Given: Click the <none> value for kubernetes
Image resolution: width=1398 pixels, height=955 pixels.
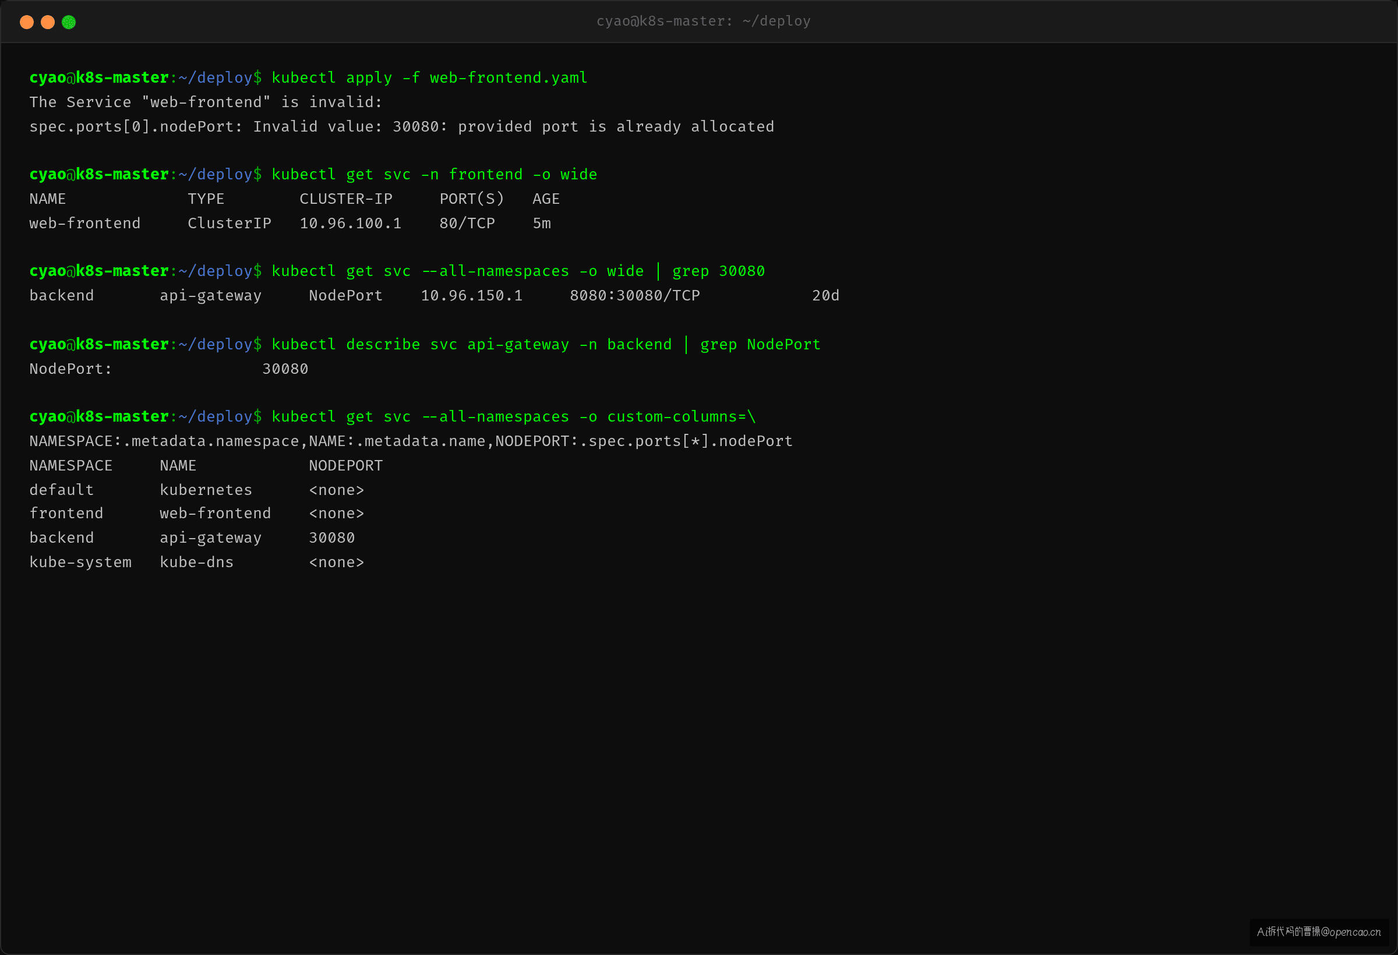Looking at the screenshot, I should 336,490.
